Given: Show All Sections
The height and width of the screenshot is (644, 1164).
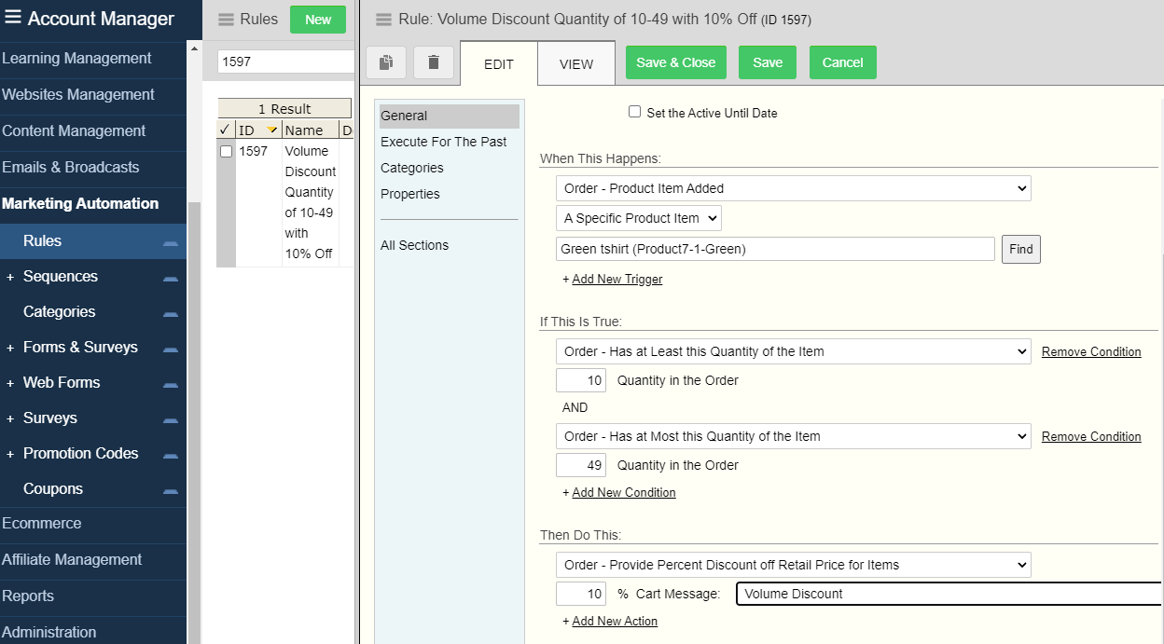Looking at the screenshot, I should [415, 245].
